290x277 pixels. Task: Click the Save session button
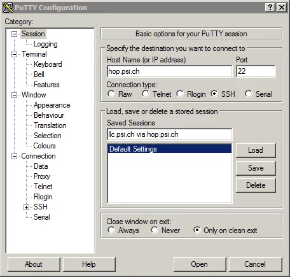click(x=256, y=168)
